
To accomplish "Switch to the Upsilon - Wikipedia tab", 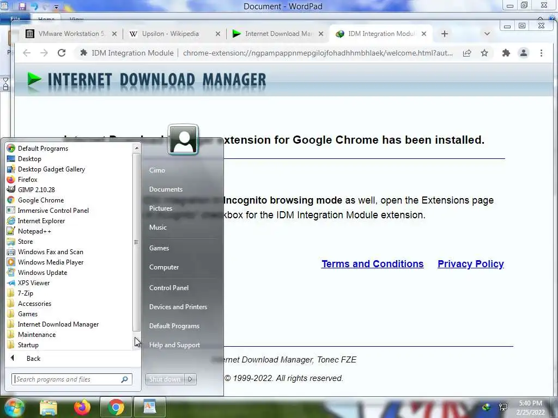I will pyautogui.click(x=170, y=34).
